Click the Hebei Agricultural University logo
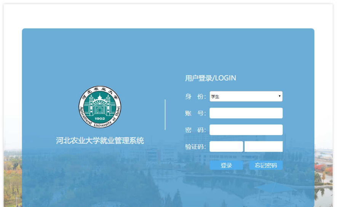Screen dimensions: 337x207 point(100,107)
